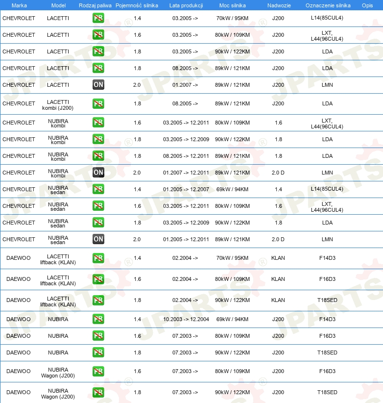Image resolution: width=383 pixels, height=403 pixels.
Task: Select 'KLAN' body cell in the liftback 1.4 row
Action: pyautogui.click(x=278, y=258)
